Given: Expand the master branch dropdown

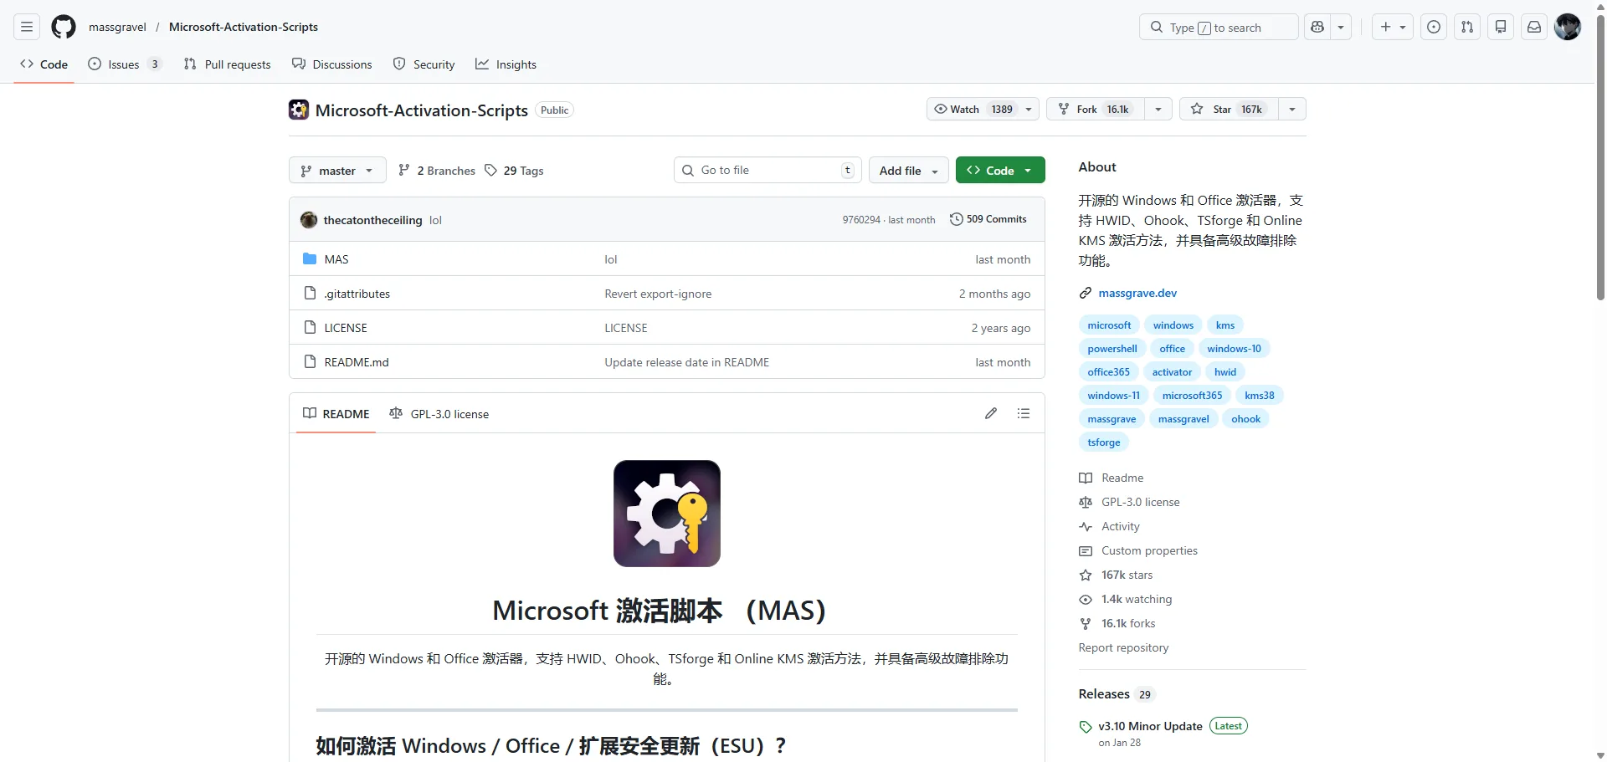Looking at the screenshot, I should tap(337, 171).
